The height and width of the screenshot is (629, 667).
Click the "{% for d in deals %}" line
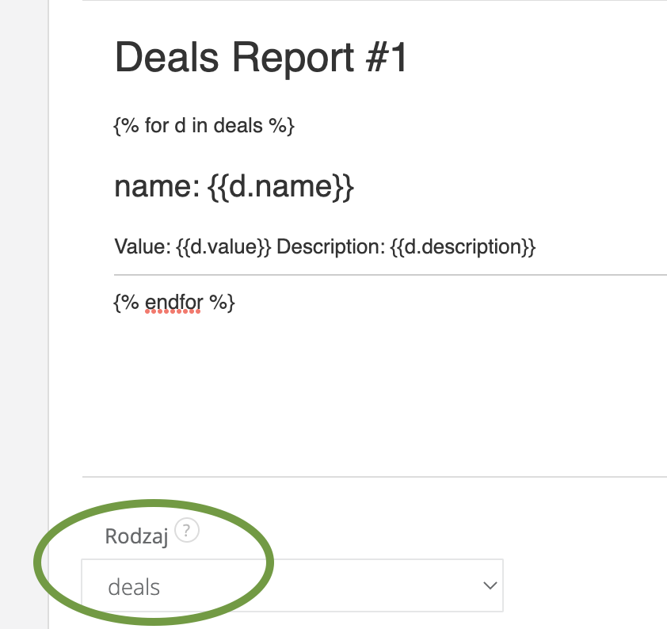(204, 126)
